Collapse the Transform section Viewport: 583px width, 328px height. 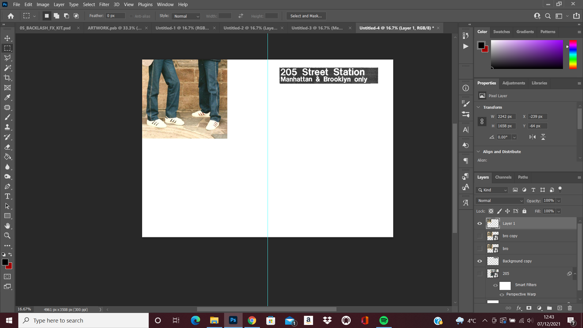(x=479, y=107)
